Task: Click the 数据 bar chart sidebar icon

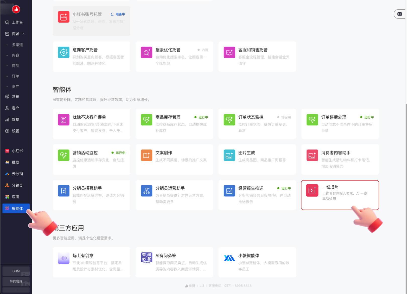Action: coord(7,119)
